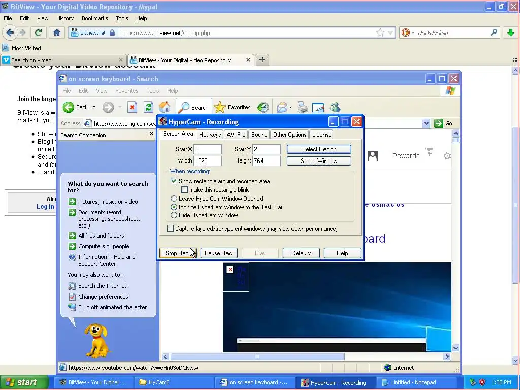The image size is (520, 390).
Task: Open the IE Mail envelope icon
Action: [x=282, y=107]
